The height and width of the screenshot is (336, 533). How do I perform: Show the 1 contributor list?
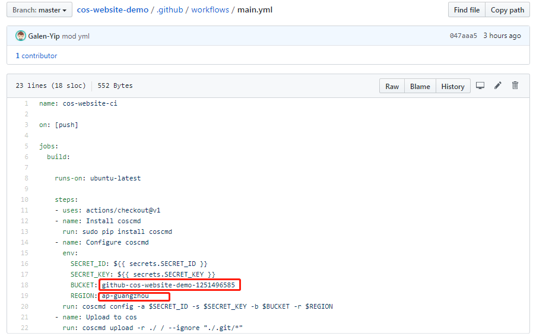pyautogui.click(x=36, y=56)
